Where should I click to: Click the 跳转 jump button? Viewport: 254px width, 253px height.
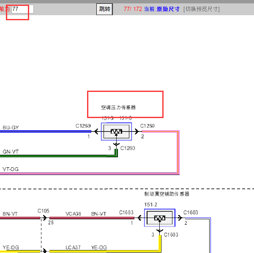(104, 9)
